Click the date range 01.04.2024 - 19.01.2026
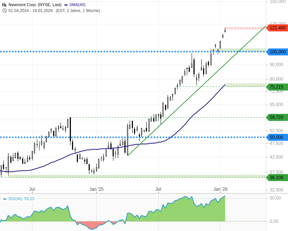 tap(31, 10)
